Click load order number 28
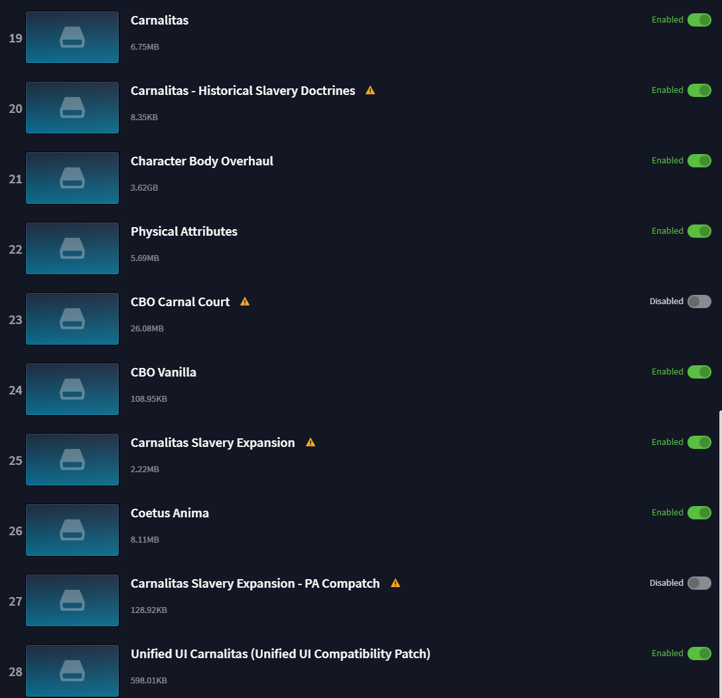This screenshot has height=698, width=722. 15,671
